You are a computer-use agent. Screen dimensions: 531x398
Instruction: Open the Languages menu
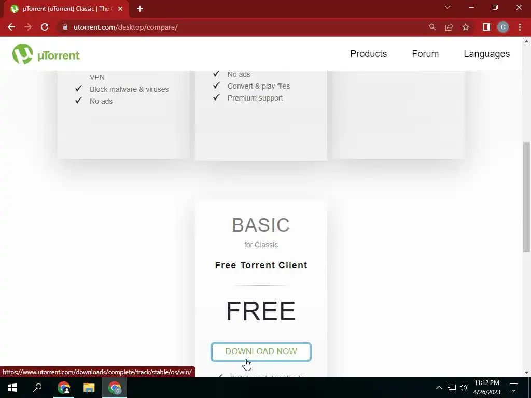(486, 54)
